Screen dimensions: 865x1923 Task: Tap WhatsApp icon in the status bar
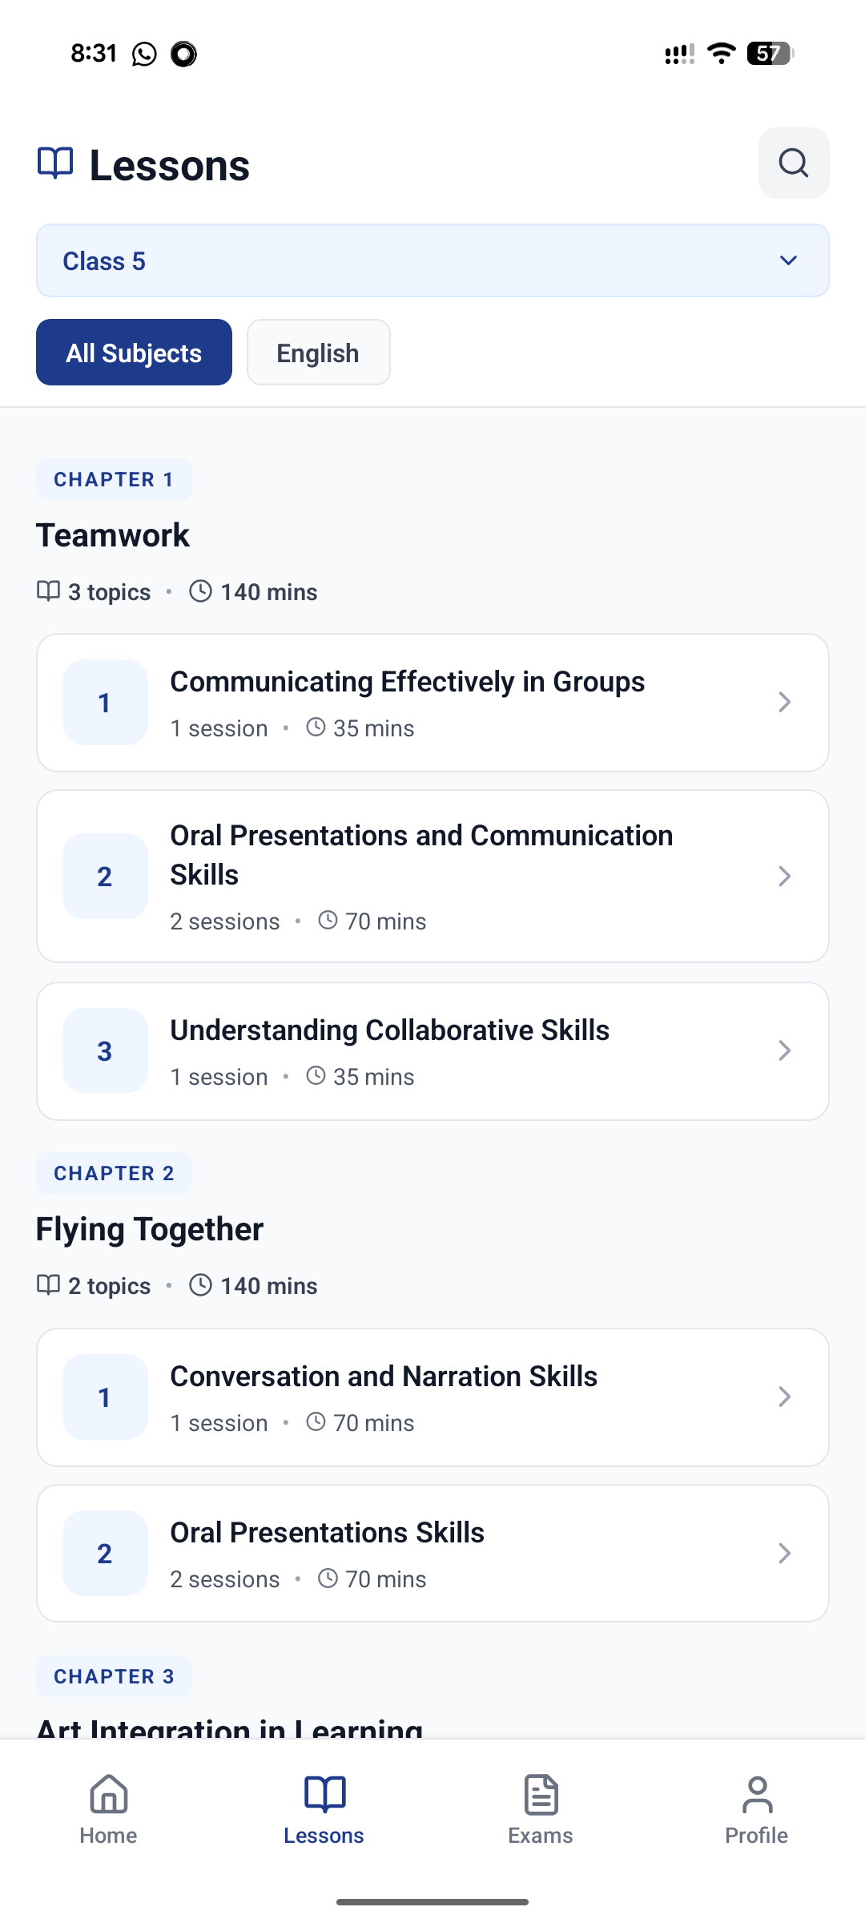144,54
